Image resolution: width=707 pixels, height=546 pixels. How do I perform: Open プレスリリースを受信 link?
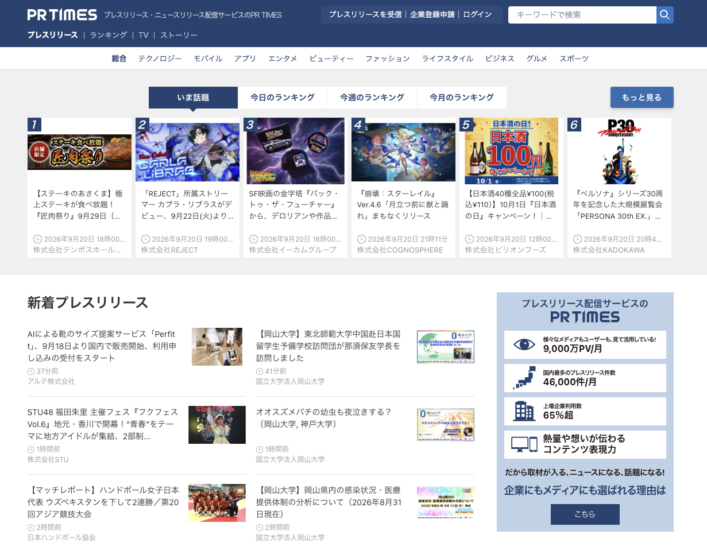(x=365, y=15)
